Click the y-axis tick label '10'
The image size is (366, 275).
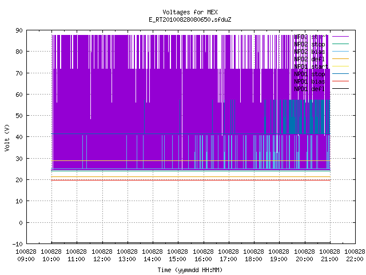point(19,201)
